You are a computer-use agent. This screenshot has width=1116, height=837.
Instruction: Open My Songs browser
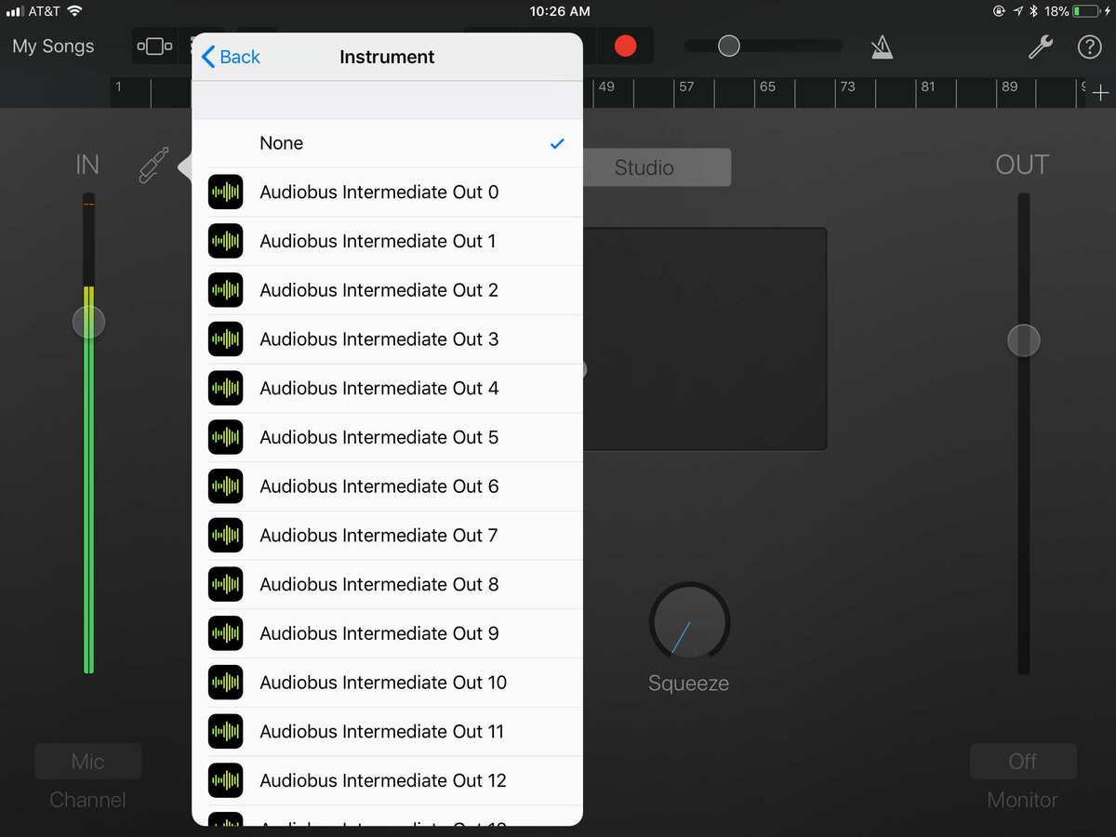pyautogui.click(x=53, y=46)
